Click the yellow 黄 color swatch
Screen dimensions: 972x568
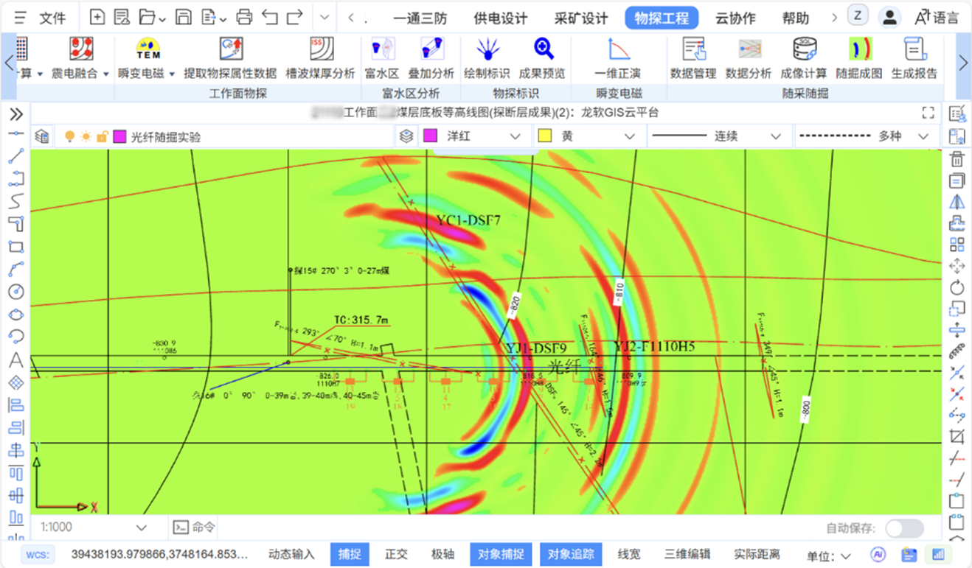click(545, 136)
